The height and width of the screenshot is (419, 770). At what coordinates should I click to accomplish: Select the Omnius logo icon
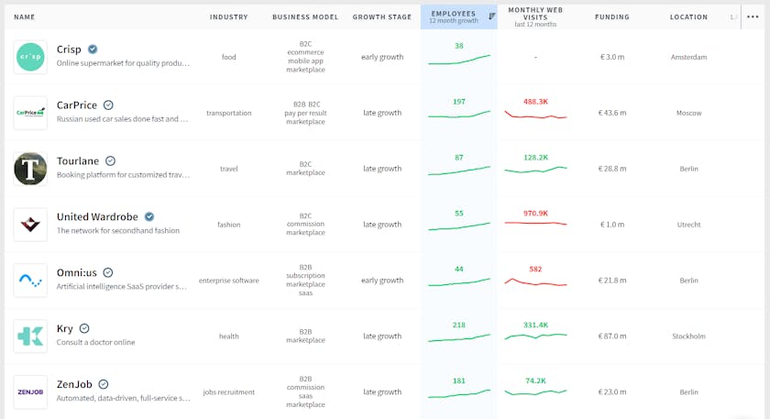[x=30, y=281]
